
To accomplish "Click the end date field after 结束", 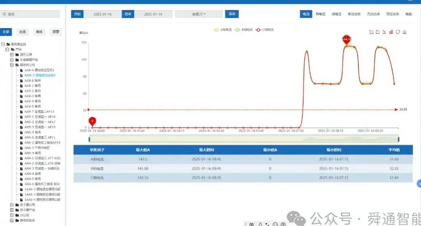I will (x=153, y=14).
